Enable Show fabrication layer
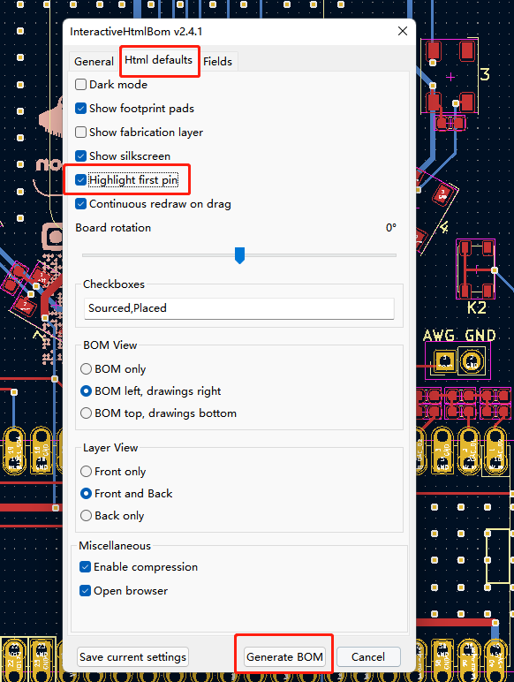The height and width of the screenshot is (682, 514). [81, 133]
